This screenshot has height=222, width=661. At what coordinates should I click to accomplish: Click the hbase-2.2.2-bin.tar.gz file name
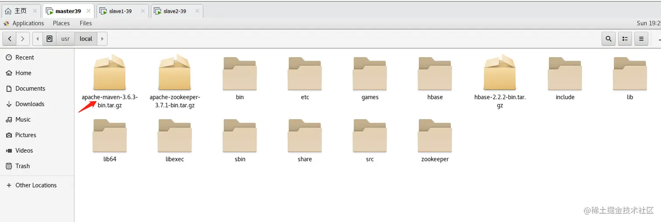500,101
